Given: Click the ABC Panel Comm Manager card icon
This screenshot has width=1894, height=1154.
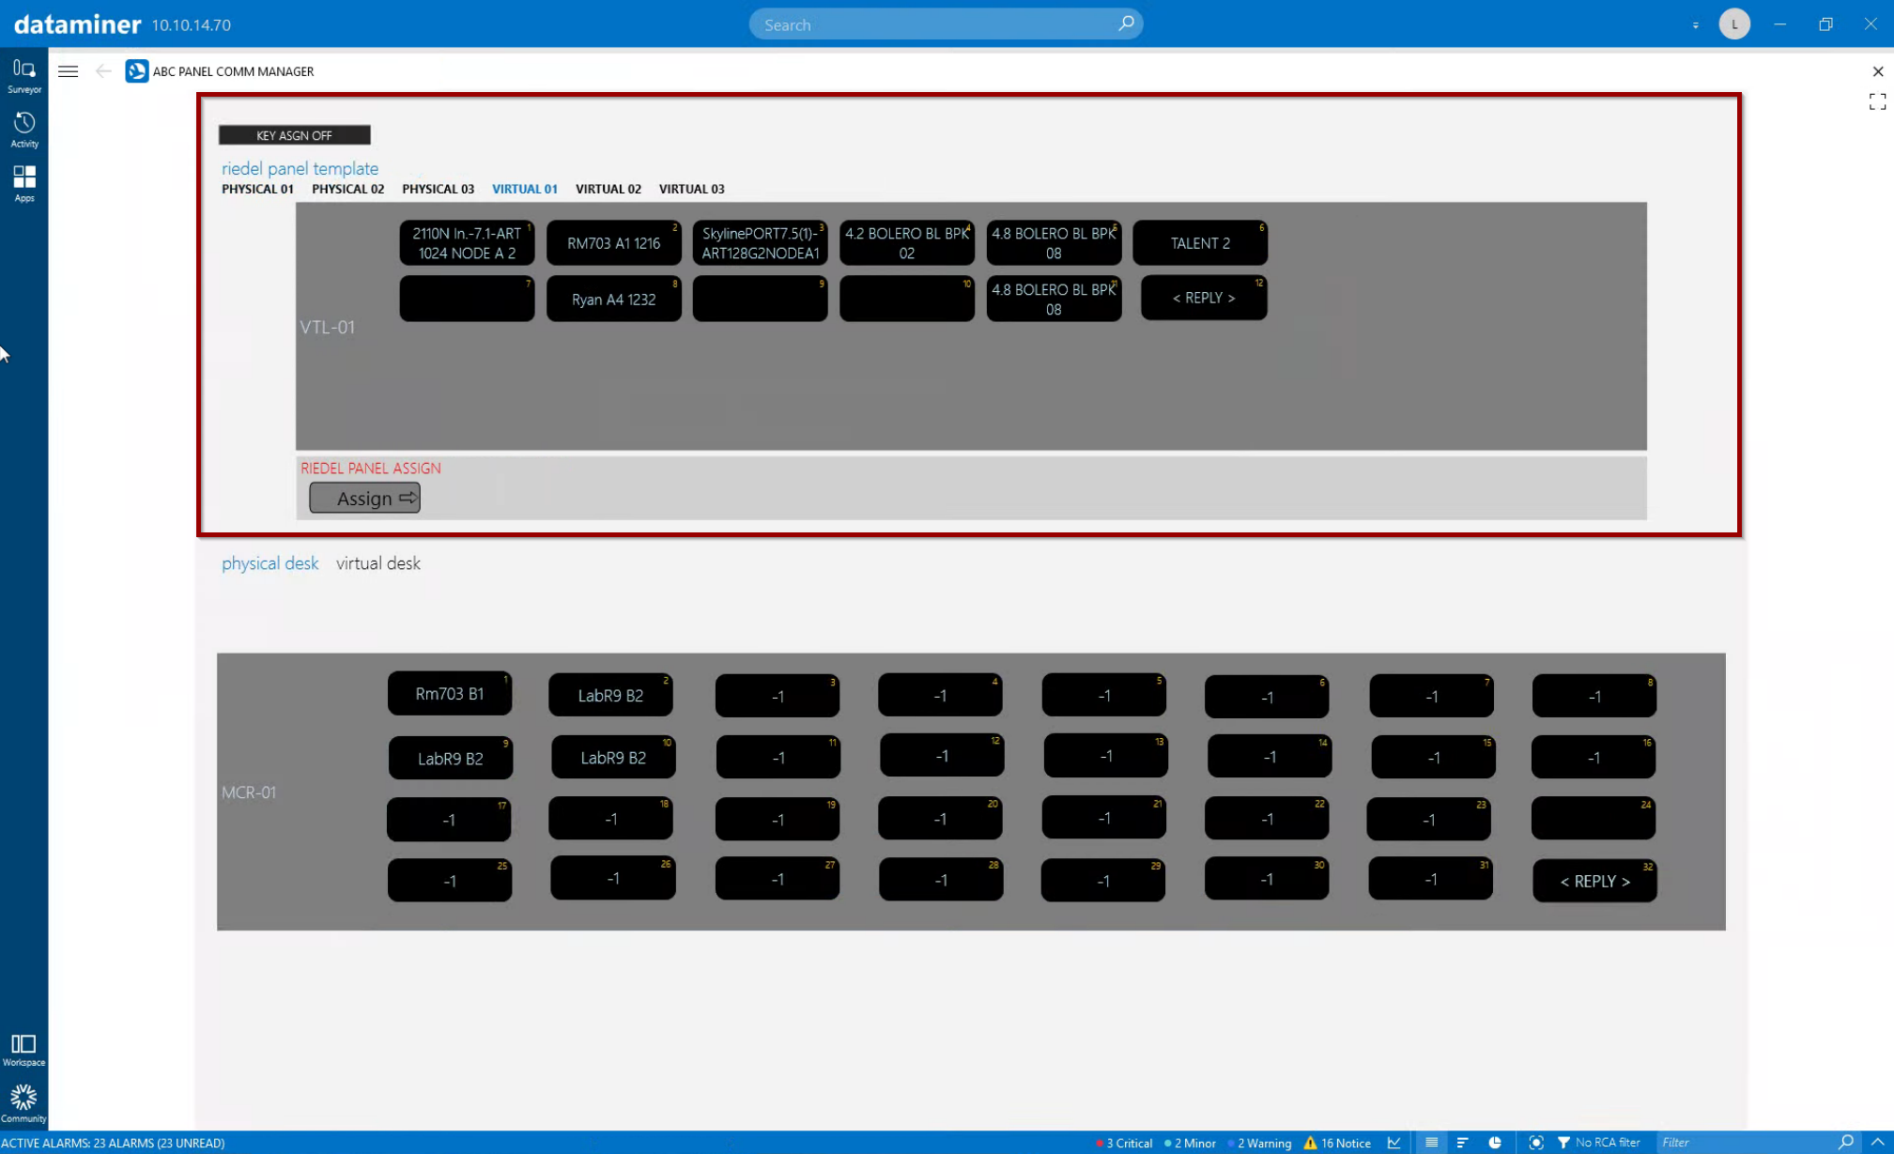Looking at the screenshot, I should point(137,71).
